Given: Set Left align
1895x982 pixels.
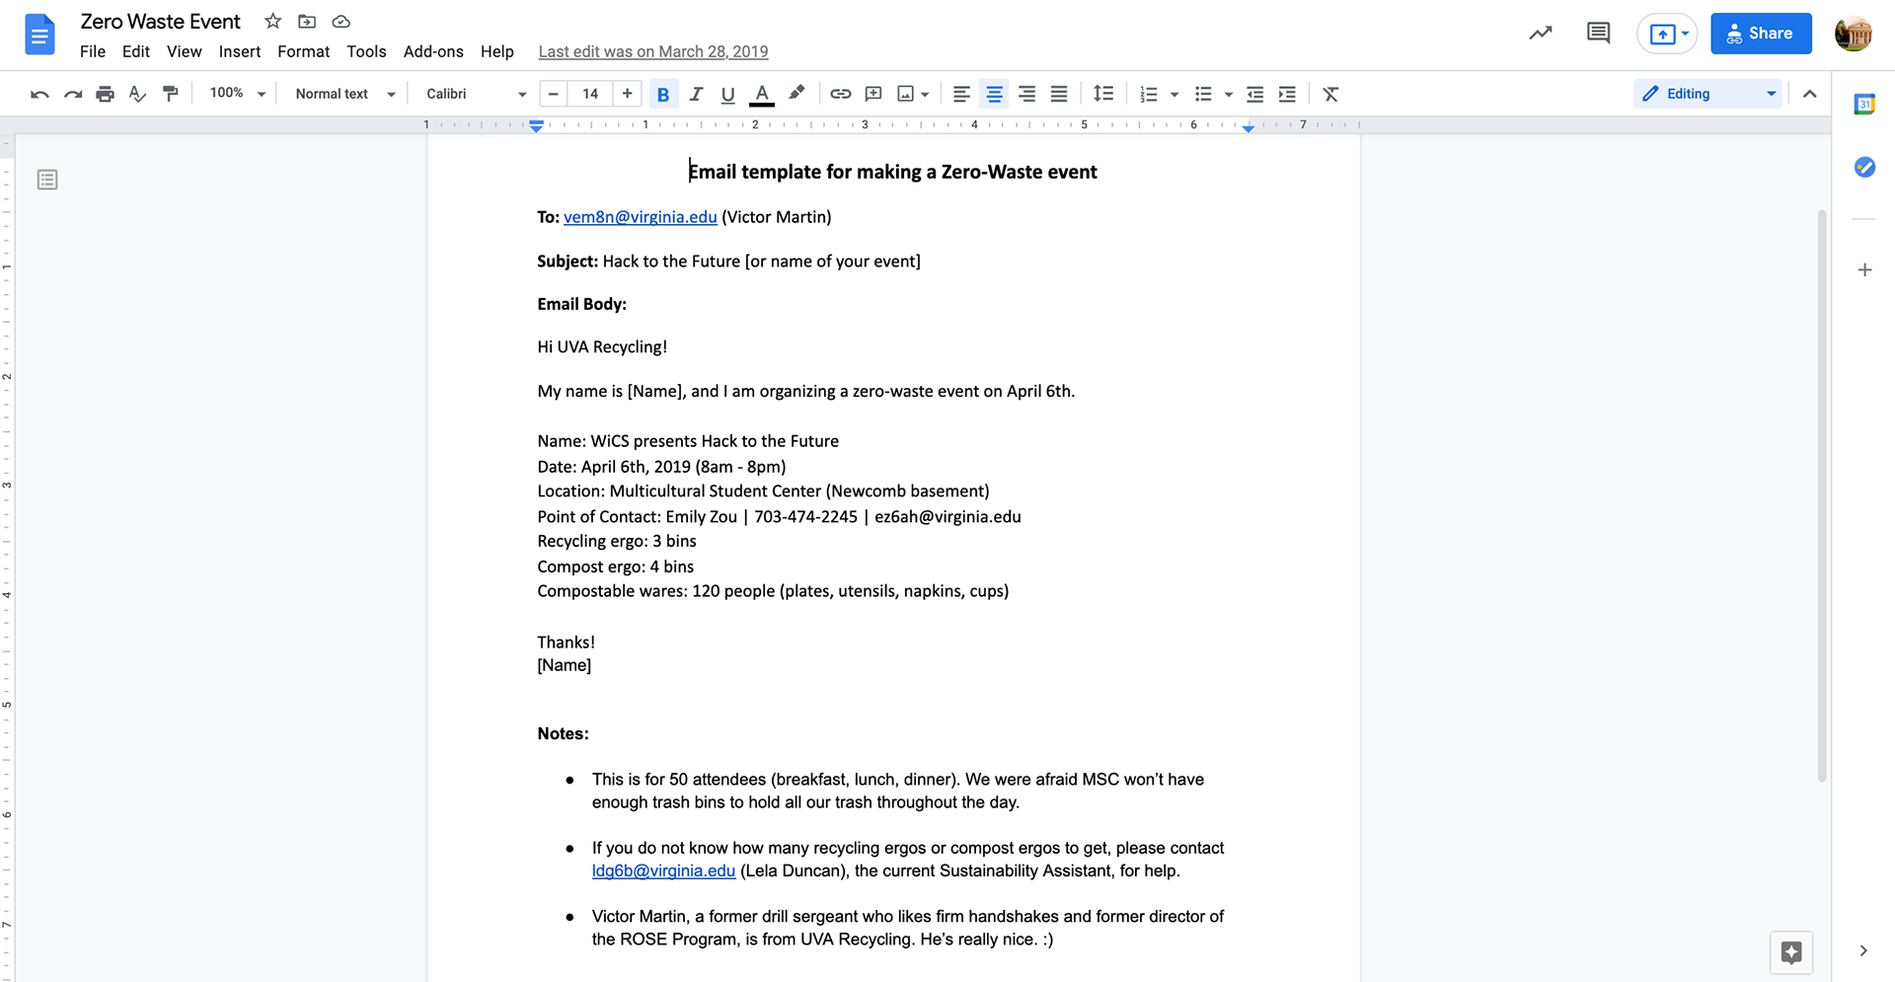Looking at the screenshot, I should coord(961,94).
